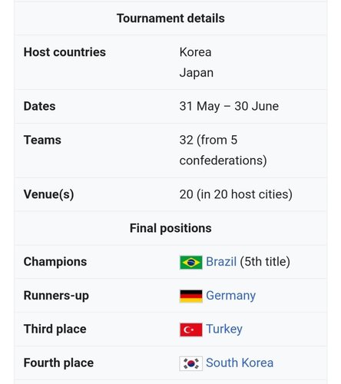
Task: Click the South Korea flag icon
Action: (190, 363)
